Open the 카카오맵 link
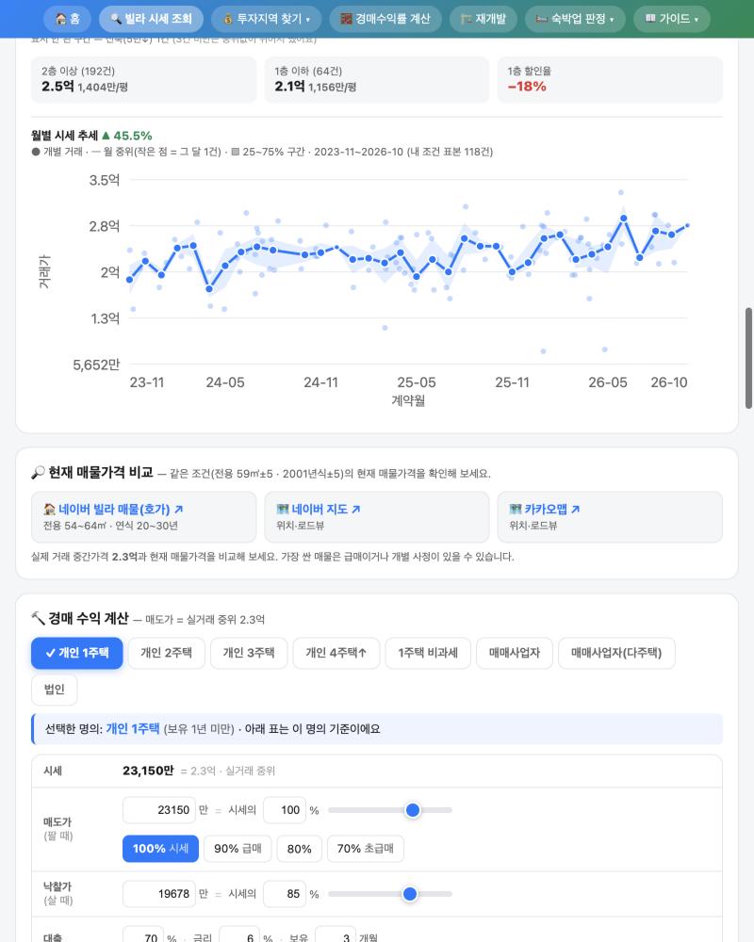This screenshot has height=942, width=754. pyautogui.click(x=610, y=516)
